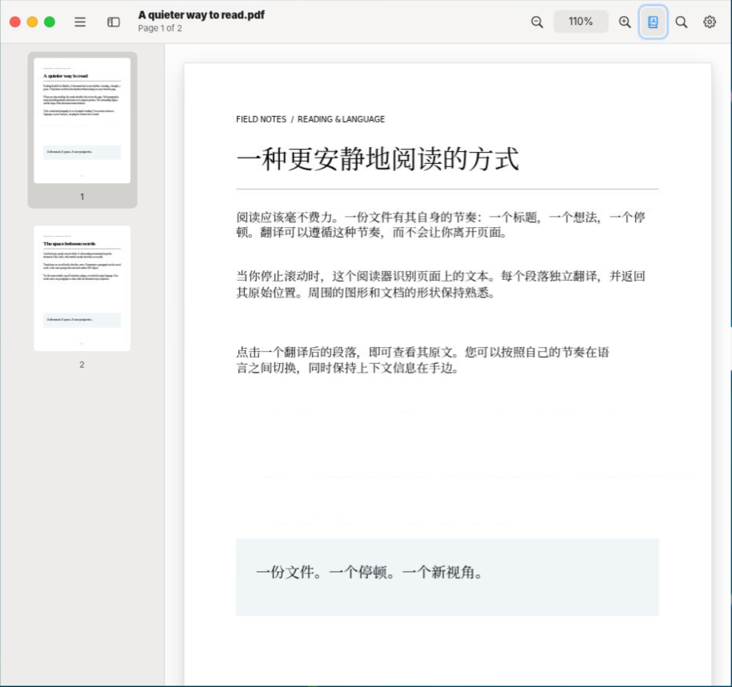The width and height of the screenshot is (732, 687).
Task: Open the settings gear icon
Action: coord(710,22)
